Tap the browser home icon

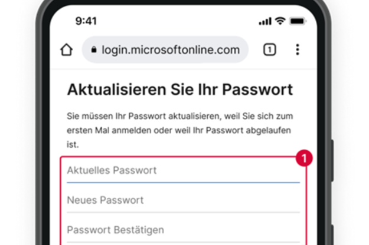click(66, 49)
